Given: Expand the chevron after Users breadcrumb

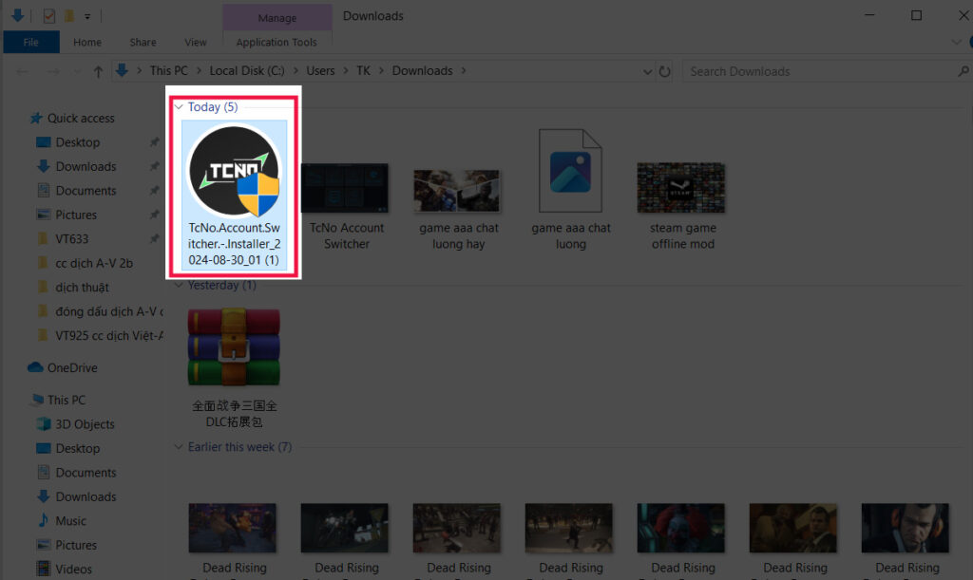Looking at the screenshot, I should pos(345,70).
